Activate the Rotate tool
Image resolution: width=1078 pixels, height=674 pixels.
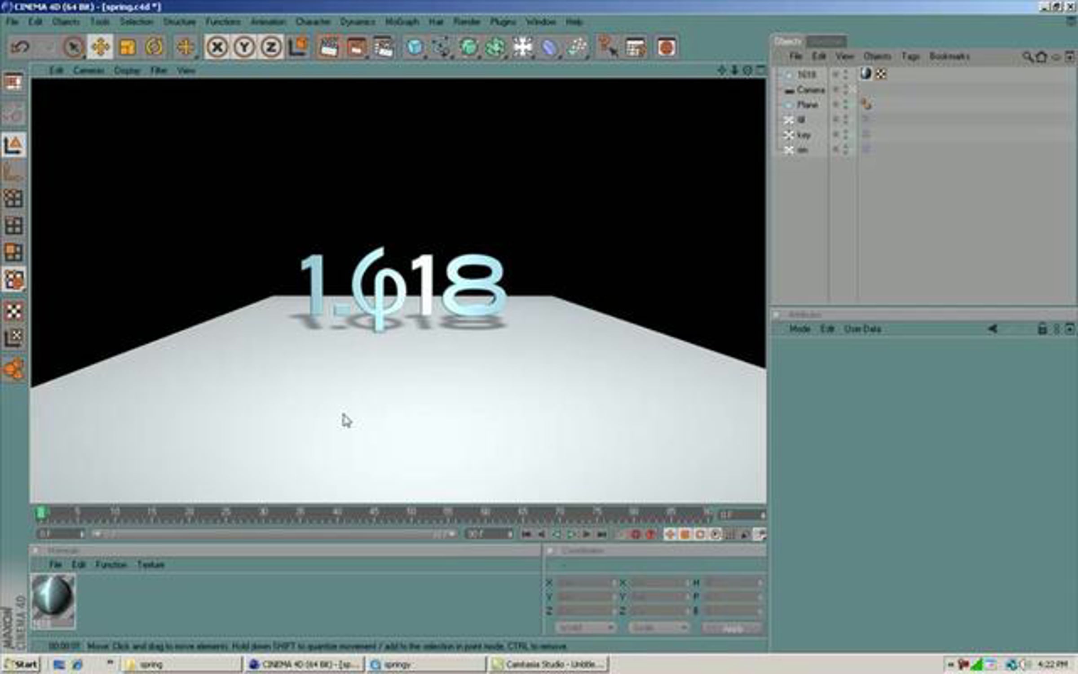tap(154, 47)
